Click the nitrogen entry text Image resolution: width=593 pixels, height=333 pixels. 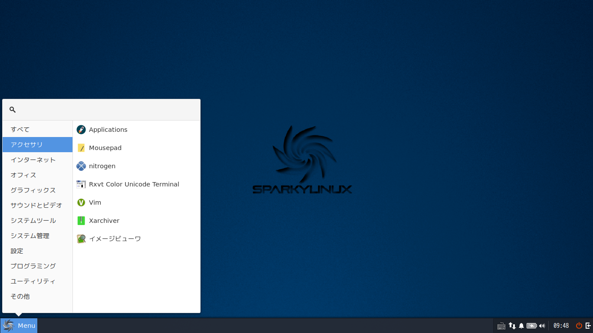click(102, 166)
